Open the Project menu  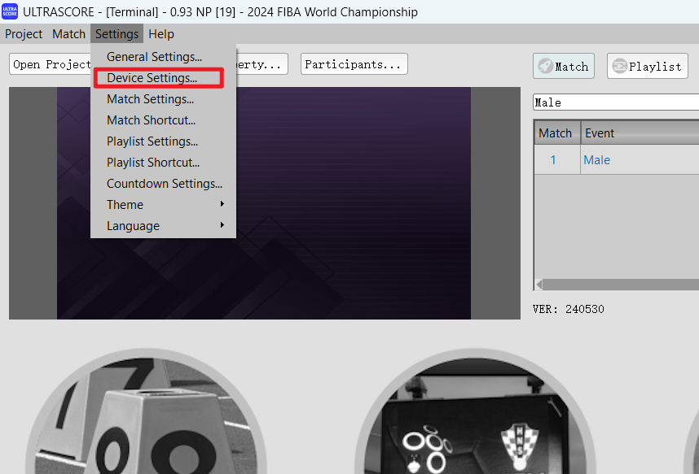pos(24,34)
